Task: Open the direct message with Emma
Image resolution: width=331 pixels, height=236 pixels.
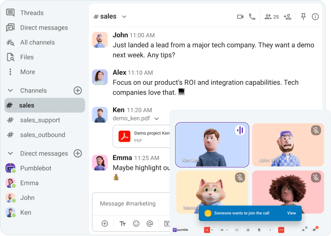Action: (22, 183)
